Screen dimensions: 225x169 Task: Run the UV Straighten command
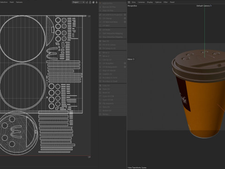coord(111,63)
